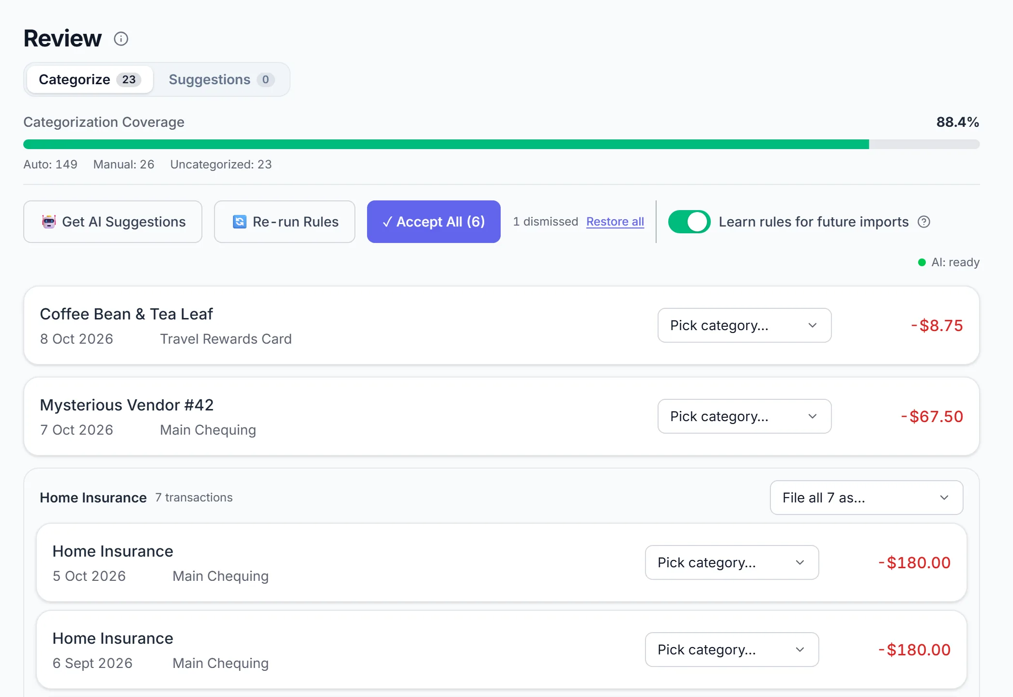This screenshot has width=1013, height=697.
Task: Click the refresh icon on Re-run Rules
Action: tap(240, 222)
